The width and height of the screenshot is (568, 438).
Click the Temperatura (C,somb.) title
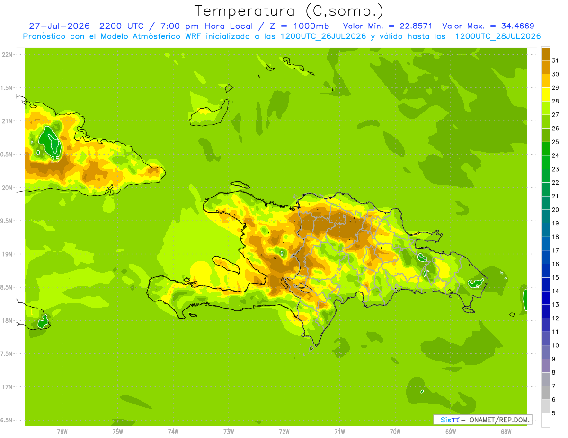289,11
